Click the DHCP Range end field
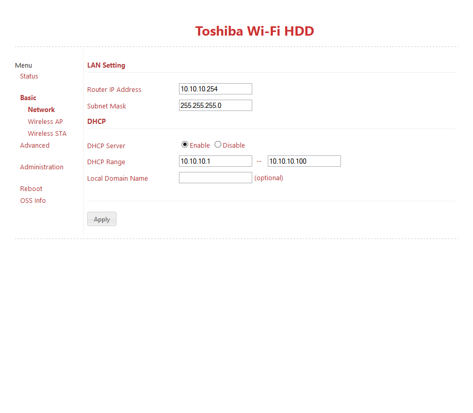 point(304,161)
